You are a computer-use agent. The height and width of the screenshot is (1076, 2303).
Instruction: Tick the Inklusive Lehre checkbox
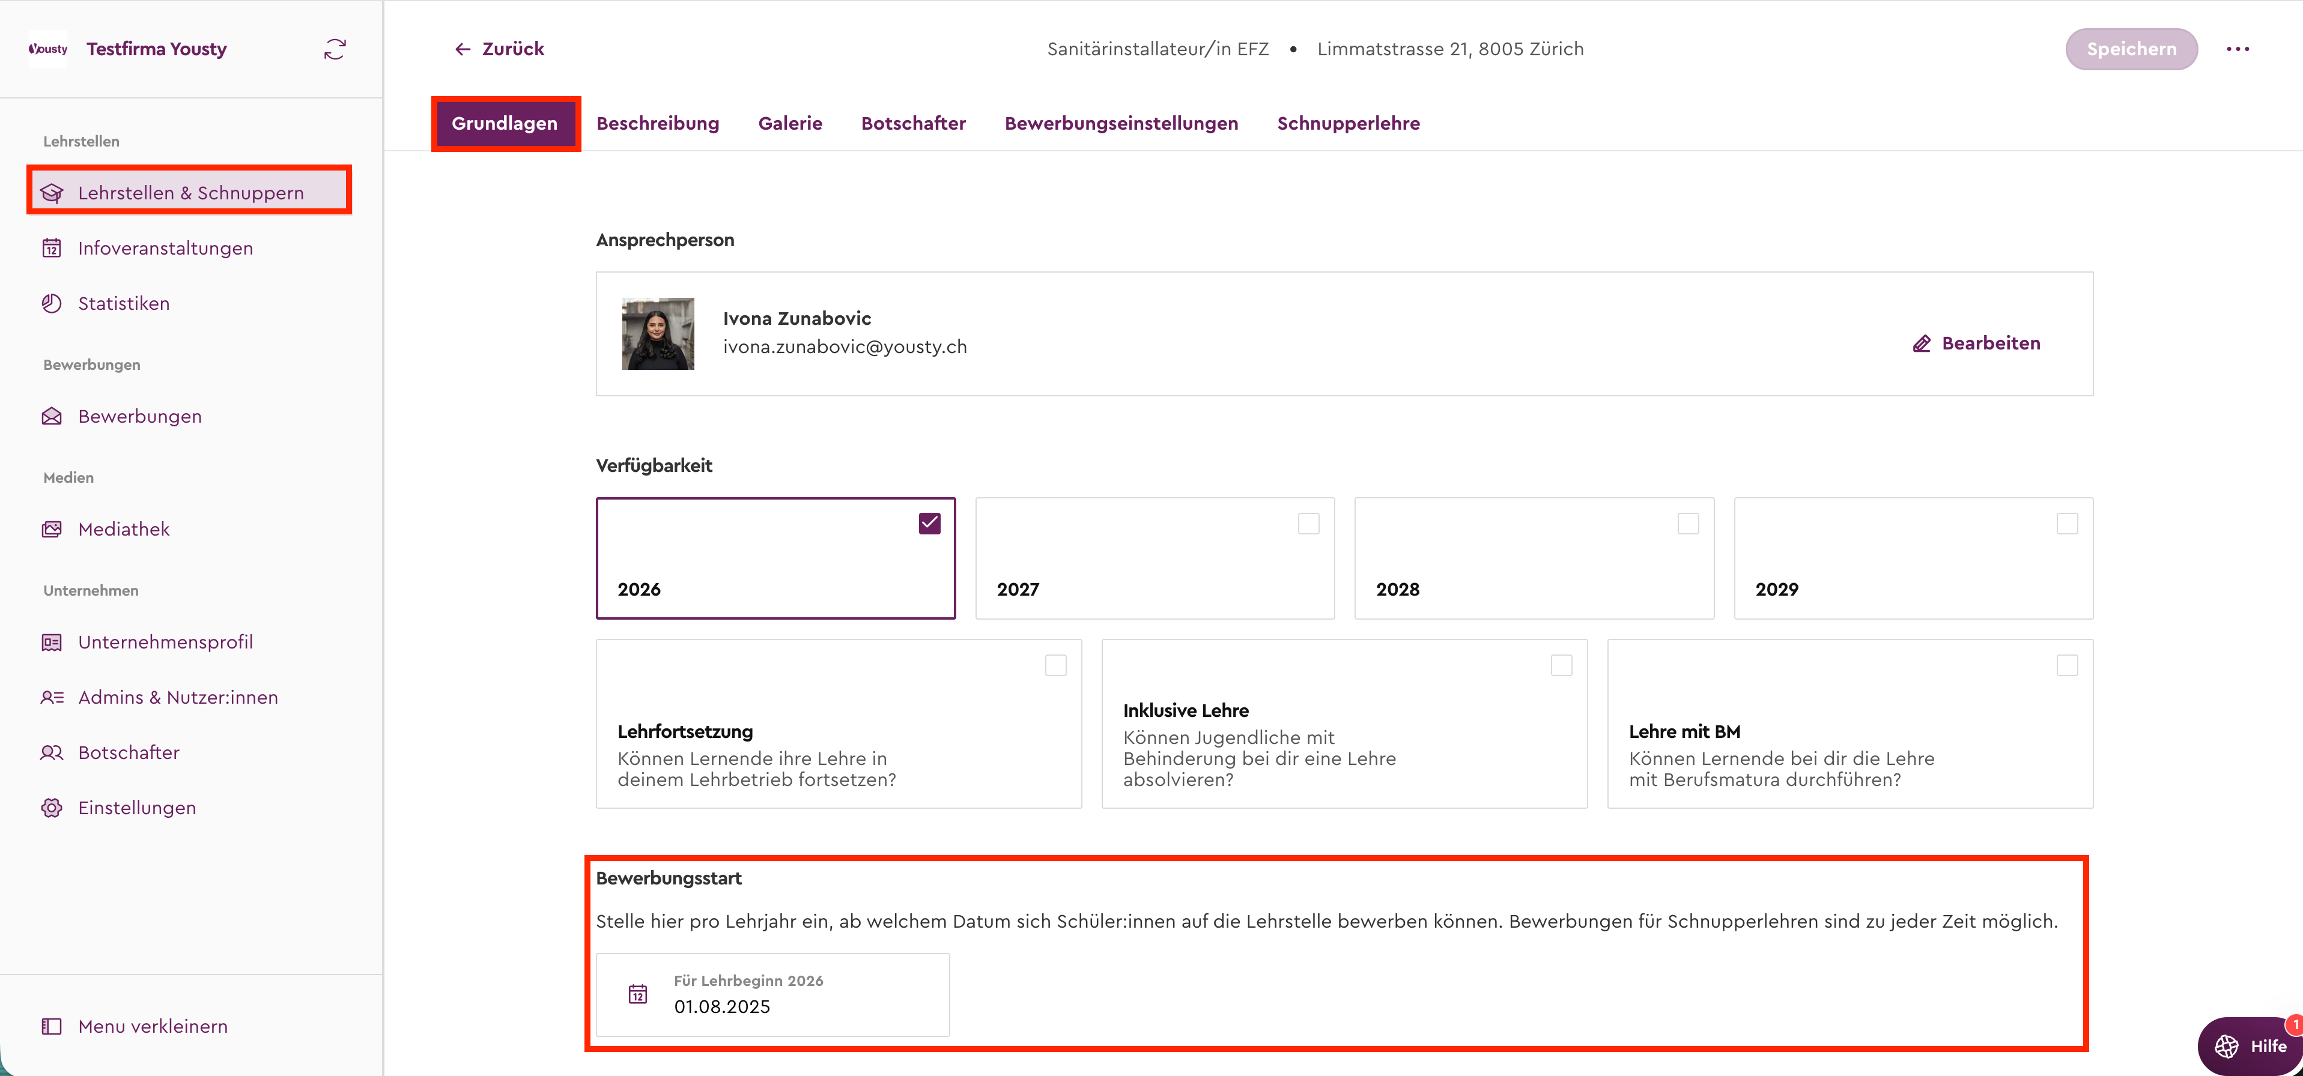(1561, 666)
